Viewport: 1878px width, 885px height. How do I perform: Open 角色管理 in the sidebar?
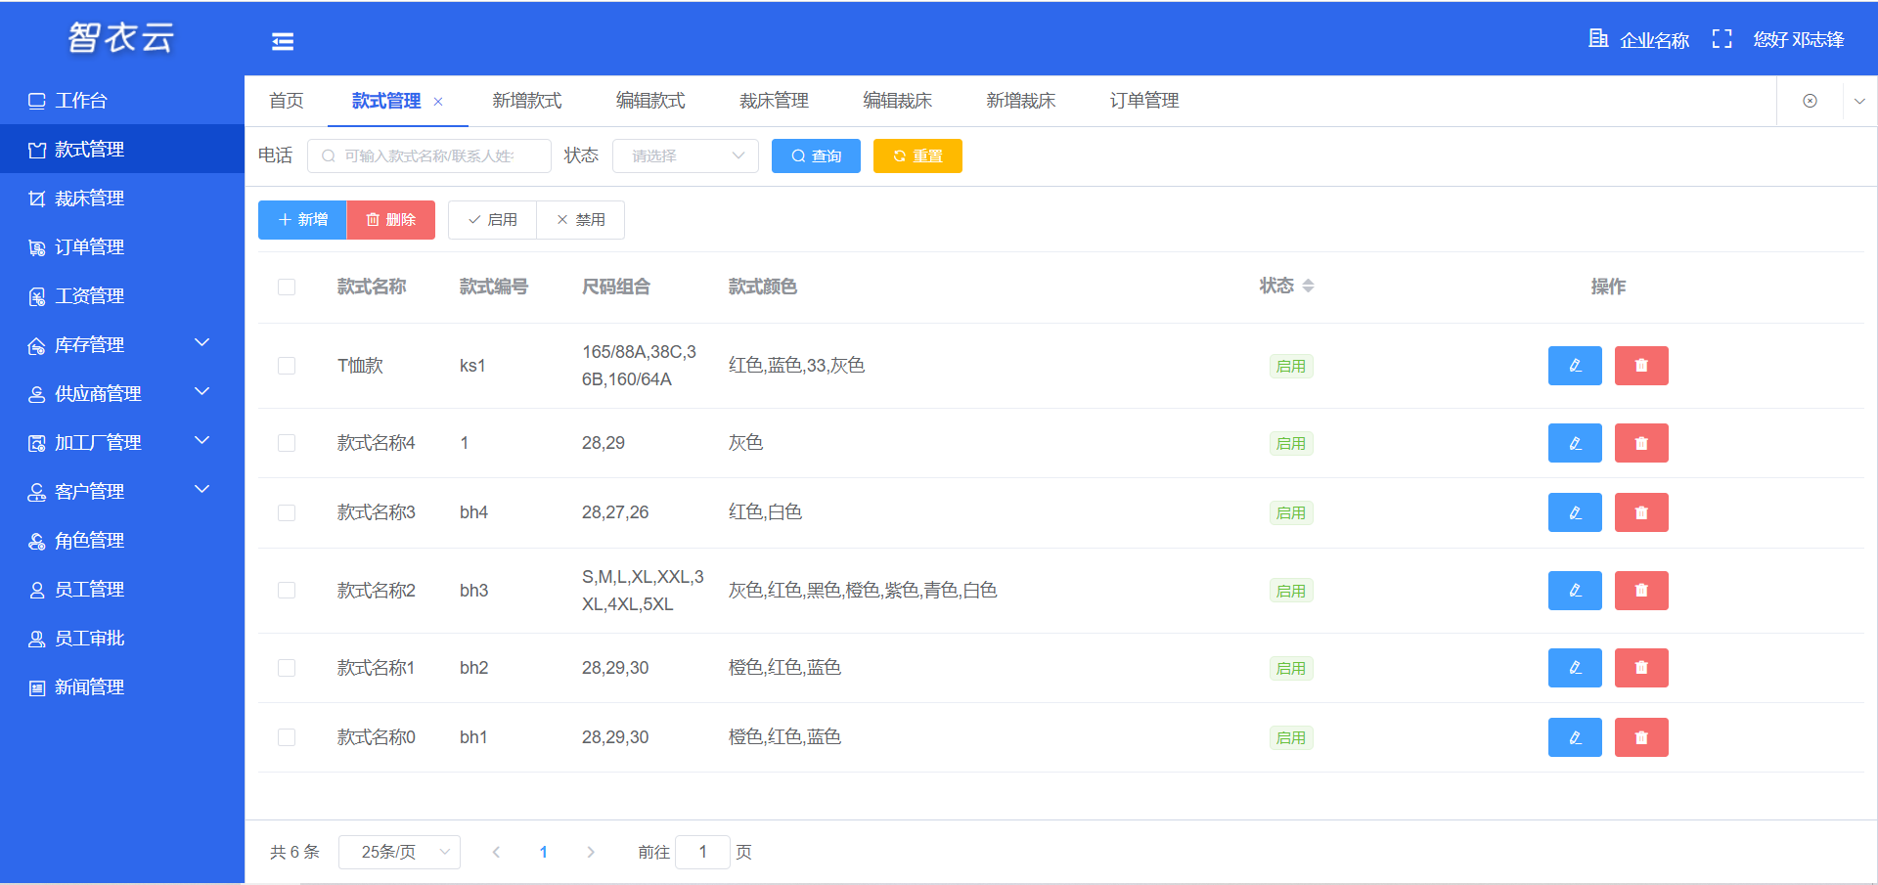click(x=122, y=540)
